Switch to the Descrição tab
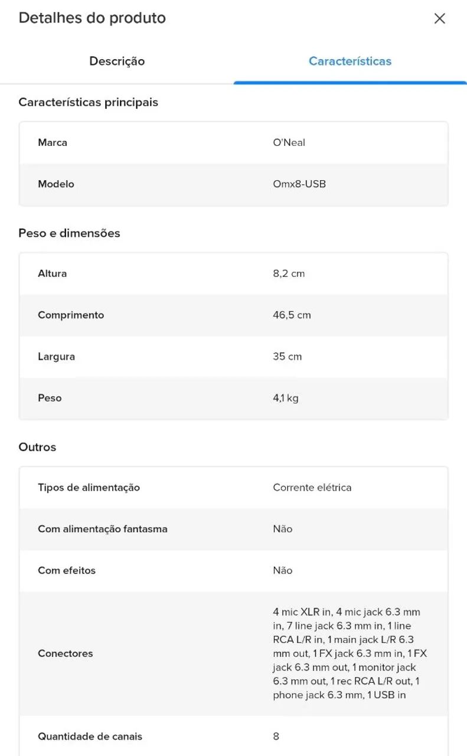 click(117, 61)
